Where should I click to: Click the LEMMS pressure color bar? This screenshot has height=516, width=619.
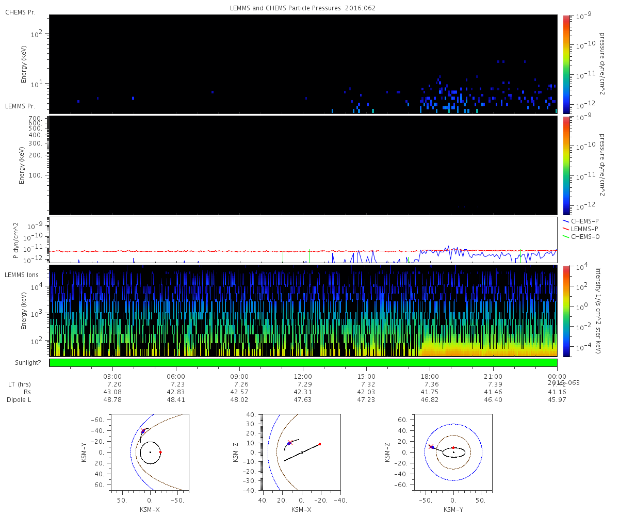[x=566, y=165]
